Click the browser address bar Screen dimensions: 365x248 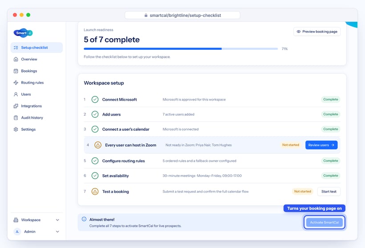[182, 16]
